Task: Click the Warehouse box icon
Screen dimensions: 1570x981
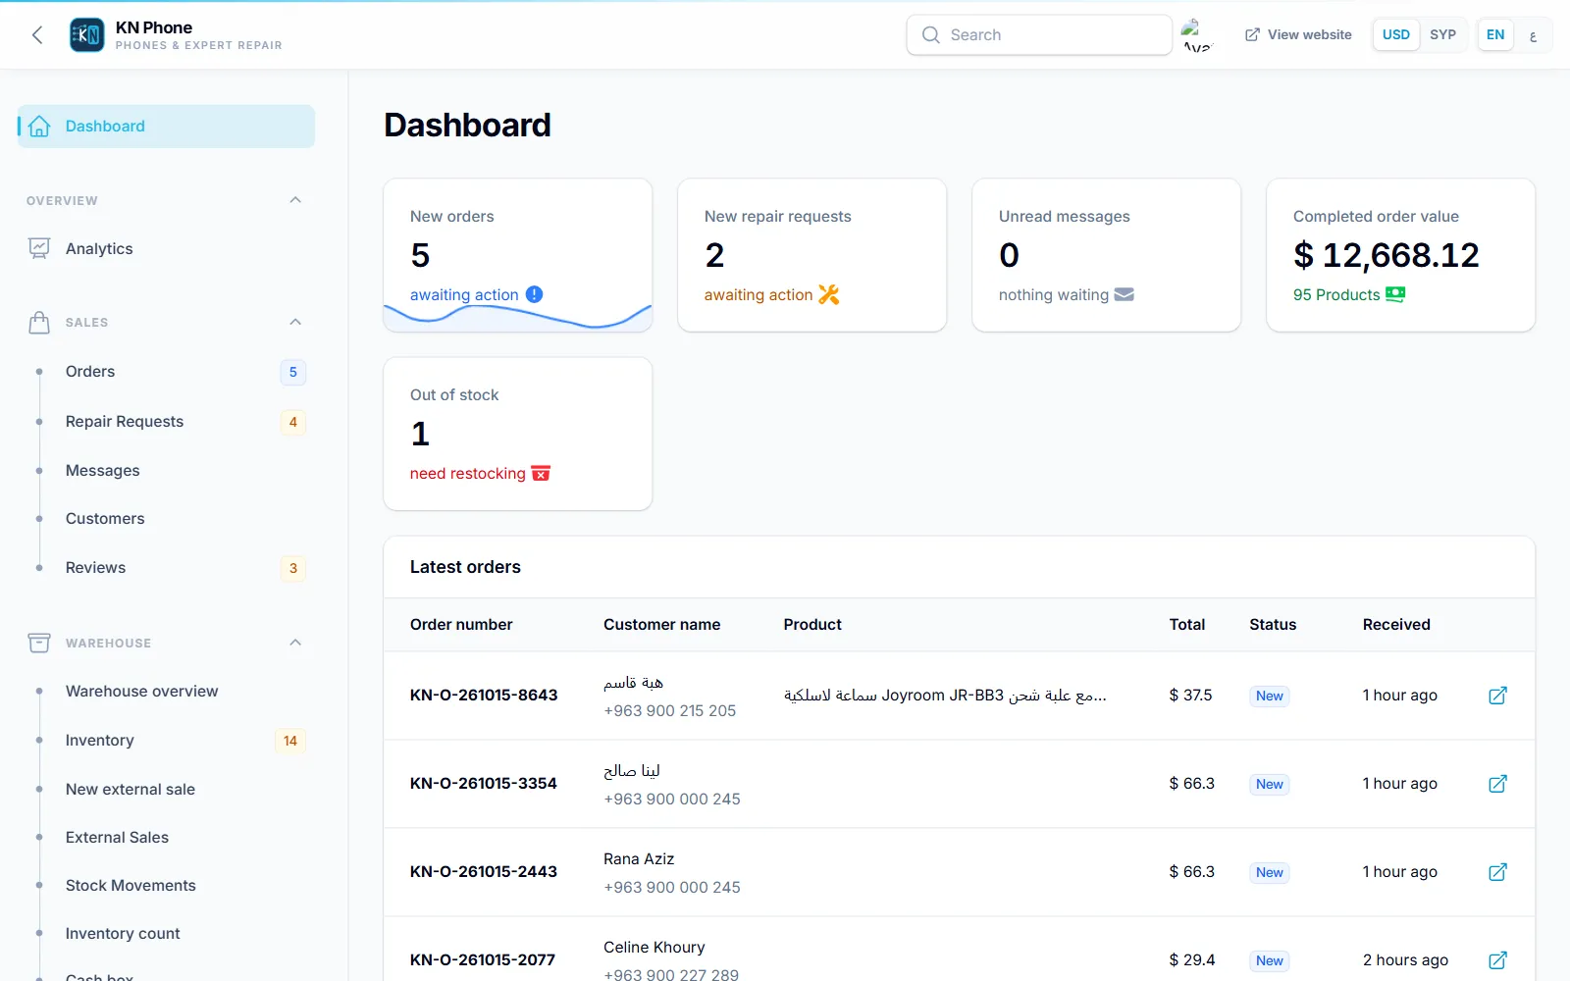Action: (x=39, y=643)
